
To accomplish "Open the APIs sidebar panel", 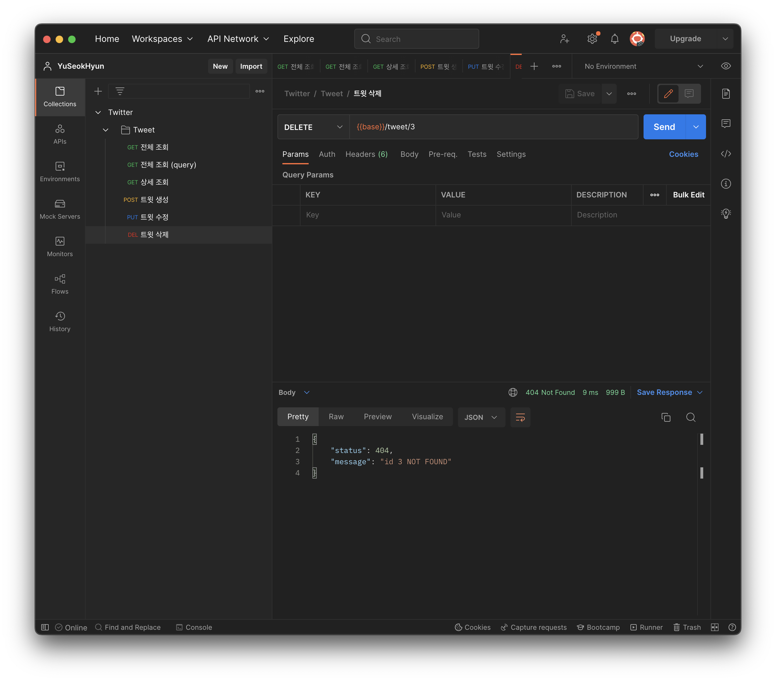I will click(60, 134).
